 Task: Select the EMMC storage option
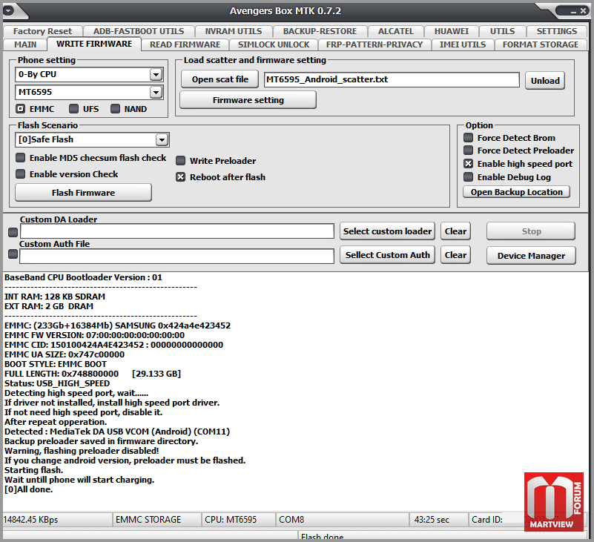point(21,109)
